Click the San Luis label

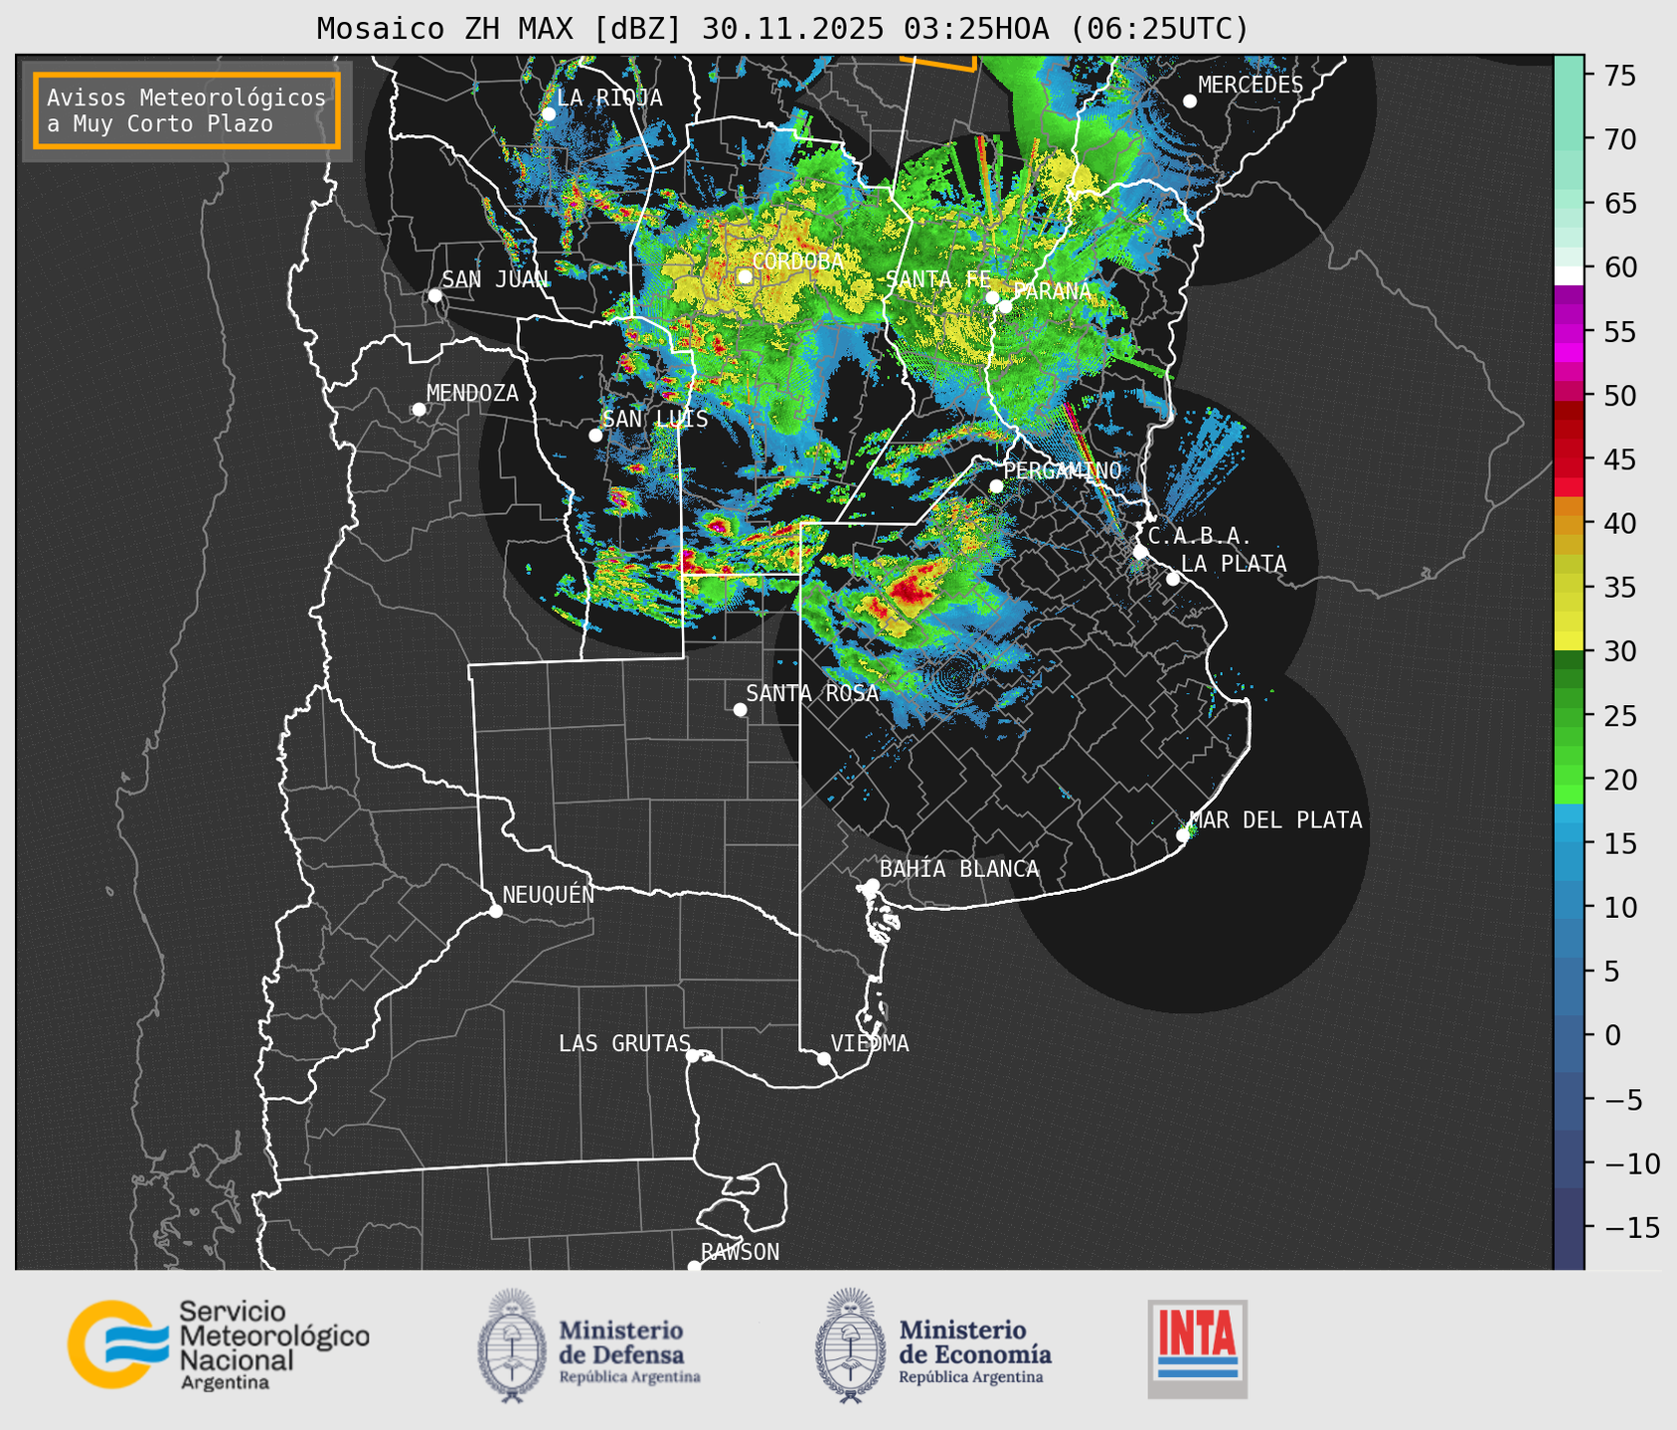pyautogui.click(x=655, y=419)
